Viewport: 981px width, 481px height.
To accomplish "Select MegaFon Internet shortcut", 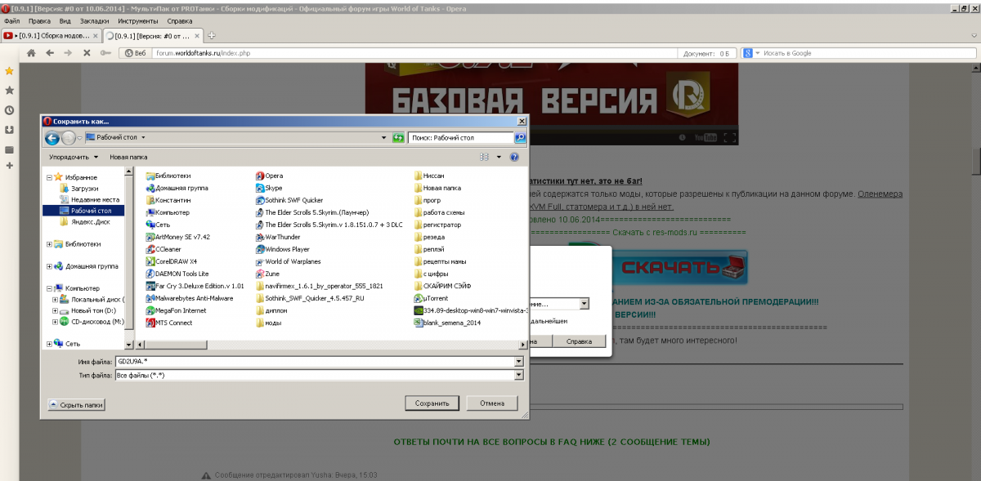I will click(x=176, y=310).
